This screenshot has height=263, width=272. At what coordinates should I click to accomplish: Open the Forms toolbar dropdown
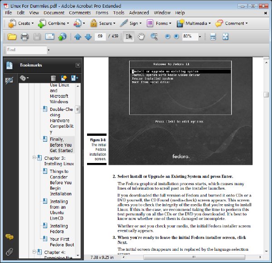tap(159, 24)
